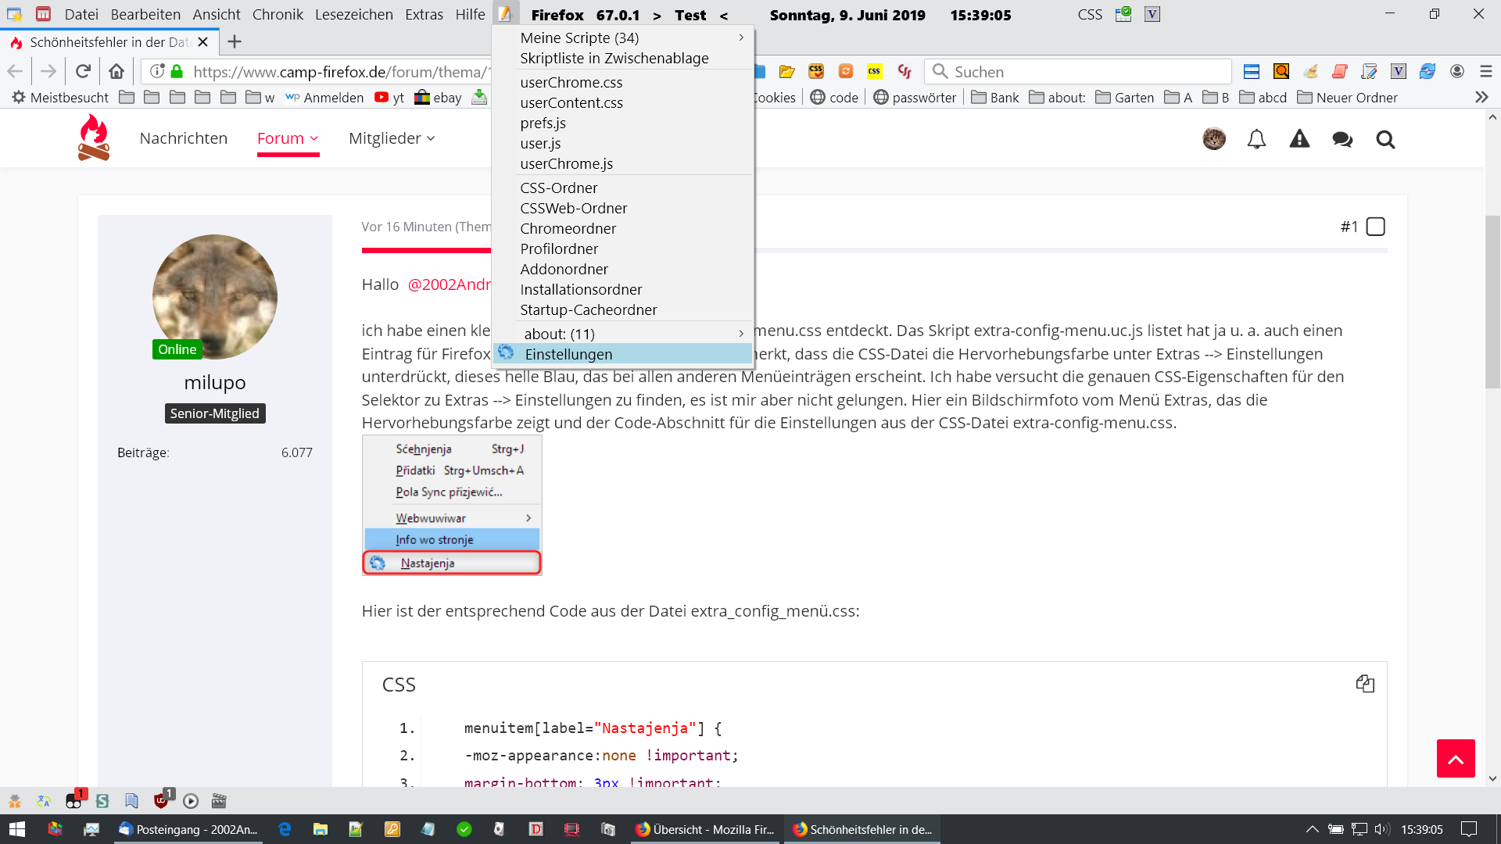Open the Lesezeichen menu in the menu bar
The height and width of the screenshot is (844, 1501).
(x=353, y=14)
